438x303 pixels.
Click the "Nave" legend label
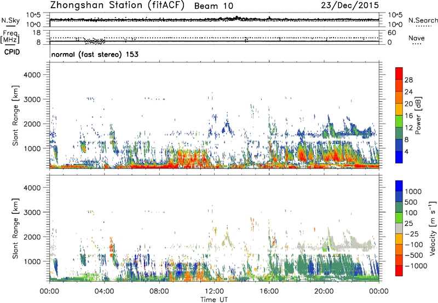point(417,38)
